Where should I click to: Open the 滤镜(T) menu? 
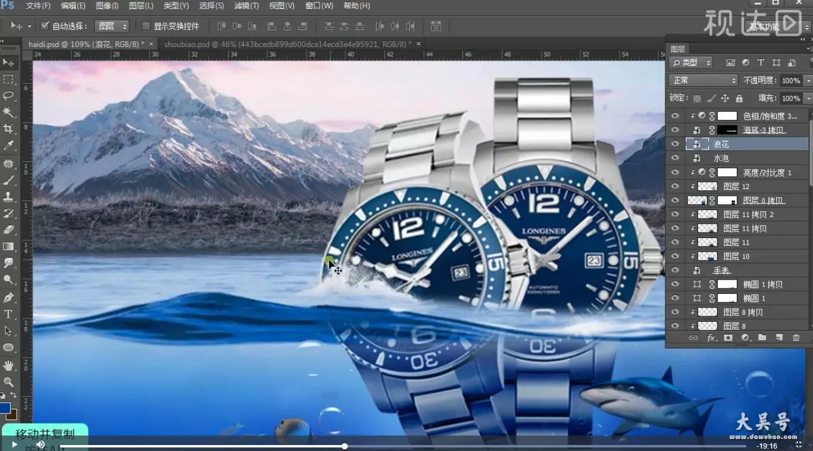point(246,5)
